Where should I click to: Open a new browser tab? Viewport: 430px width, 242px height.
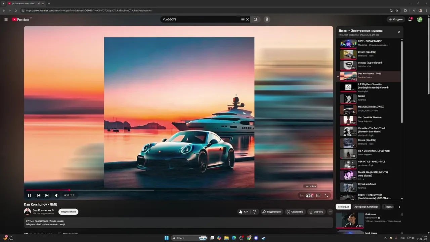click(49, 3)
